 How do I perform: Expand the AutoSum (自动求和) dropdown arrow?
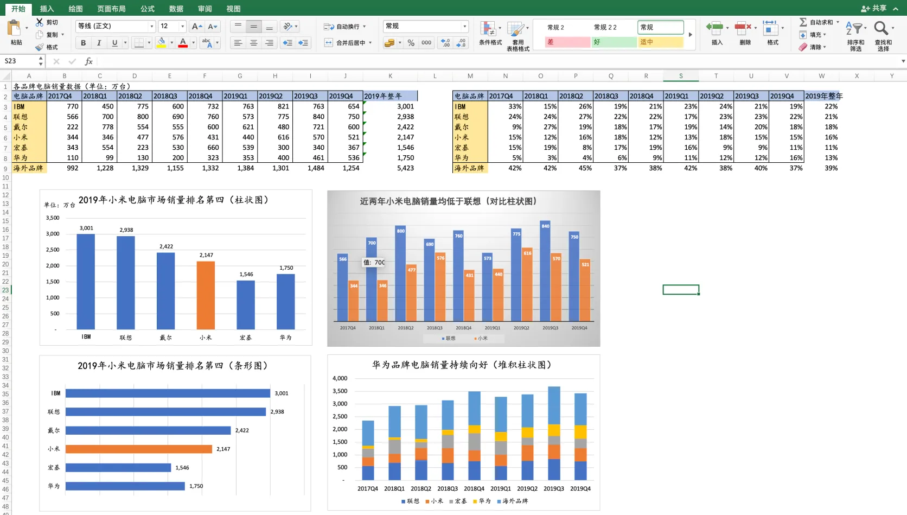point(838,22)
